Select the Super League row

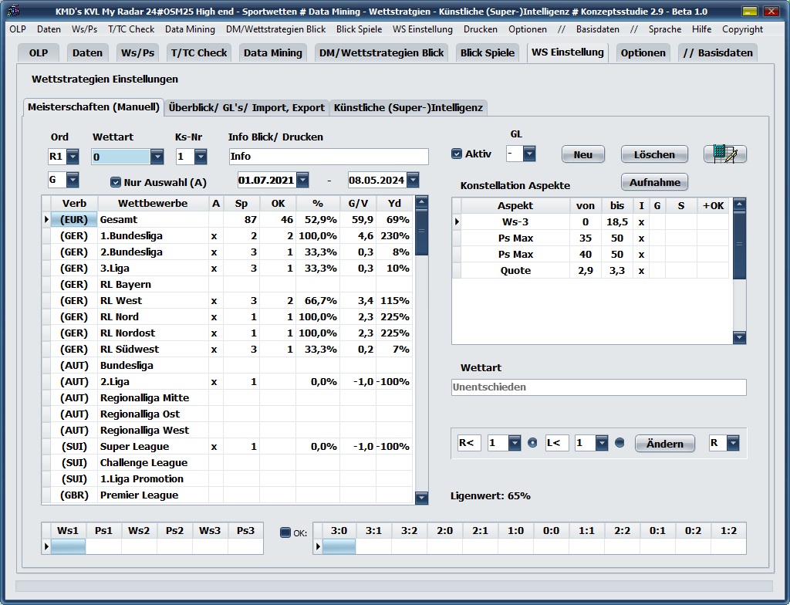point(231,447)
